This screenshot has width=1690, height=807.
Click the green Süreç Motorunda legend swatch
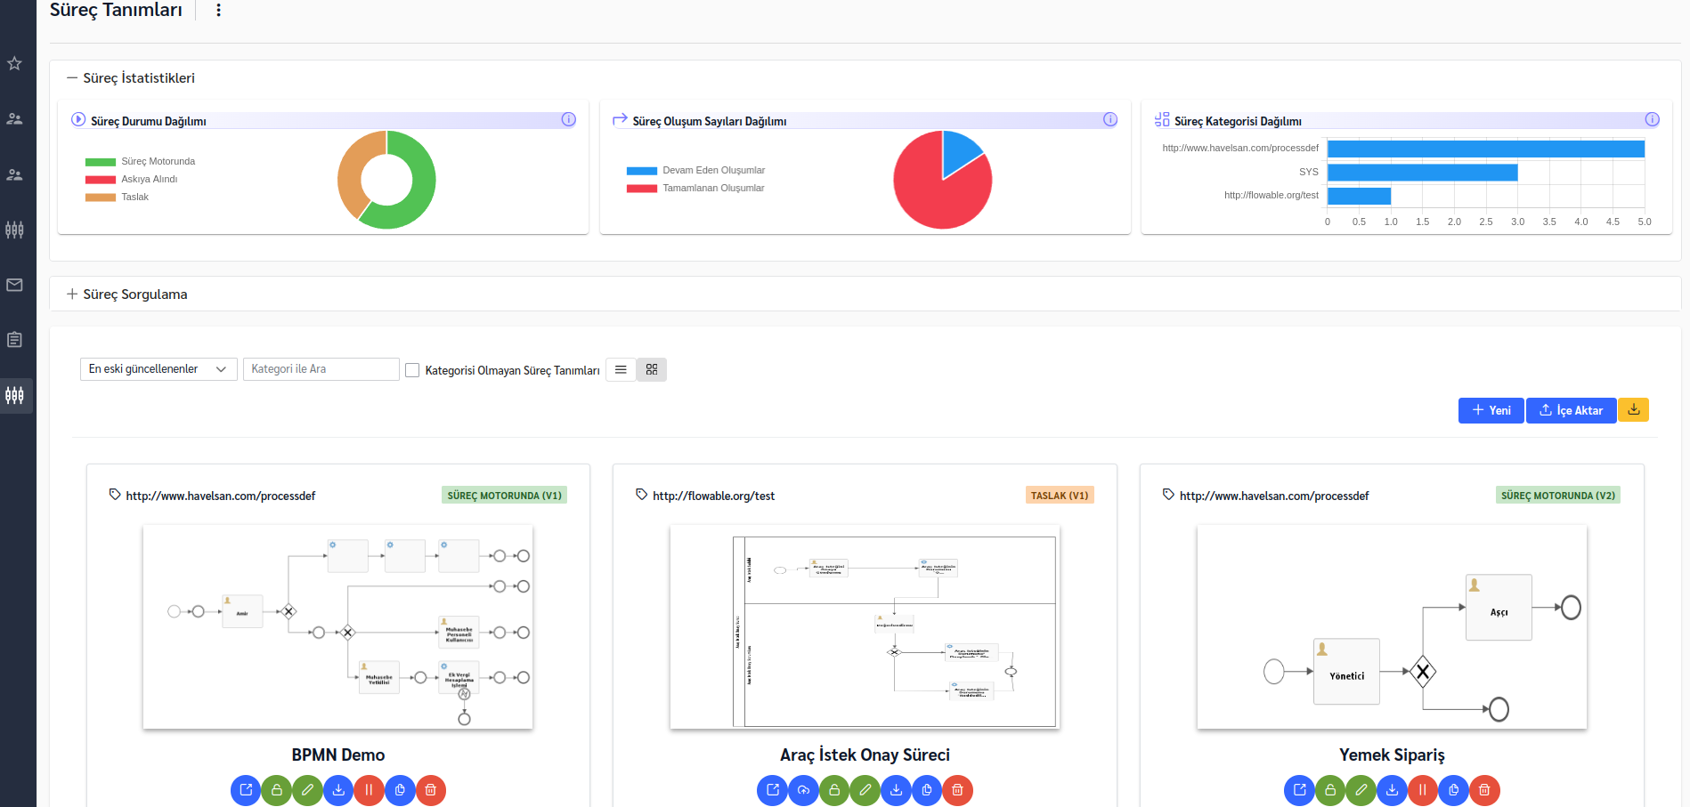100,162
